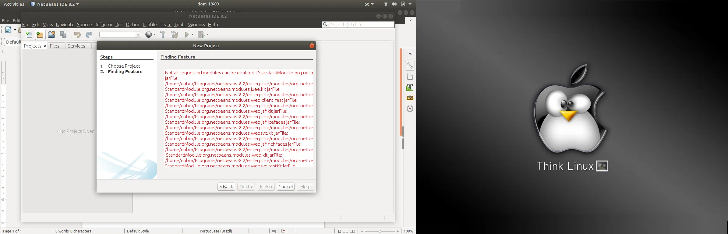Open the LibreOffice sidebar Properties wrench icon
728x234 pixels.
click(410, 66)
